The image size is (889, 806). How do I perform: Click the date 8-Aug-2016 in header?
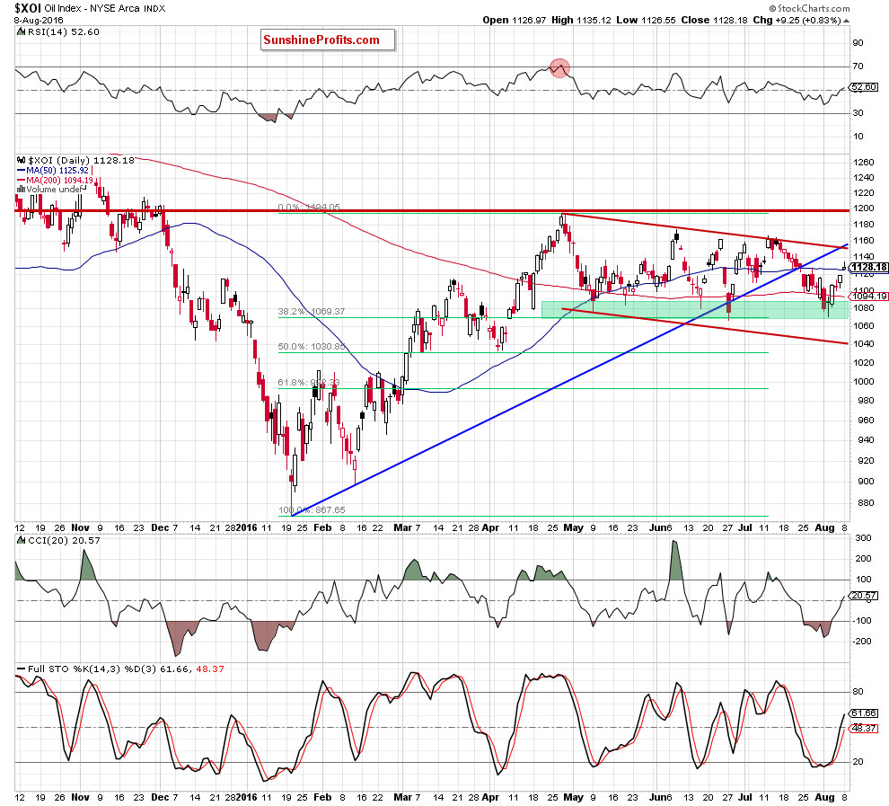click(x=39, y=21)
